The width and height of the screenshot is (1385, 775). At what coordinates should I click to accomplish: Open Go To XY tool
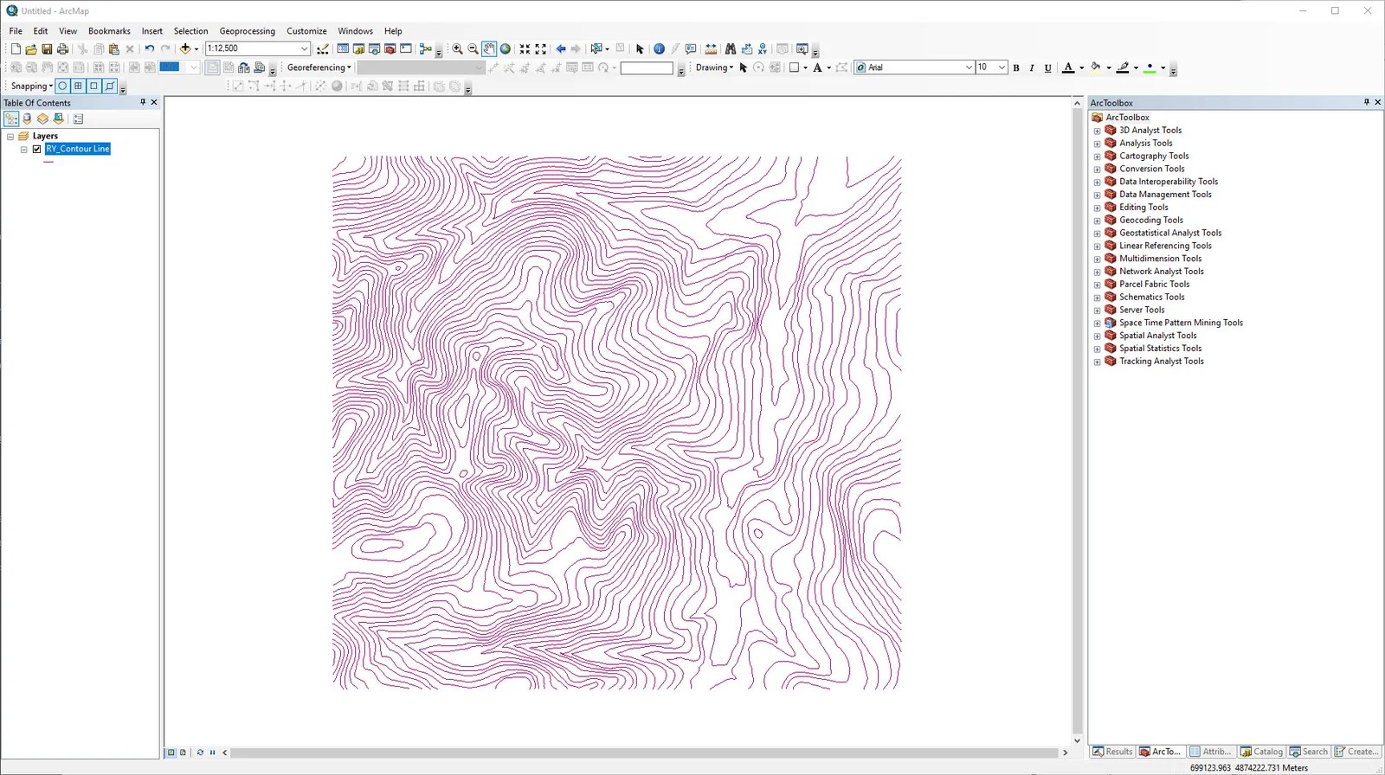tap(763, 49)
